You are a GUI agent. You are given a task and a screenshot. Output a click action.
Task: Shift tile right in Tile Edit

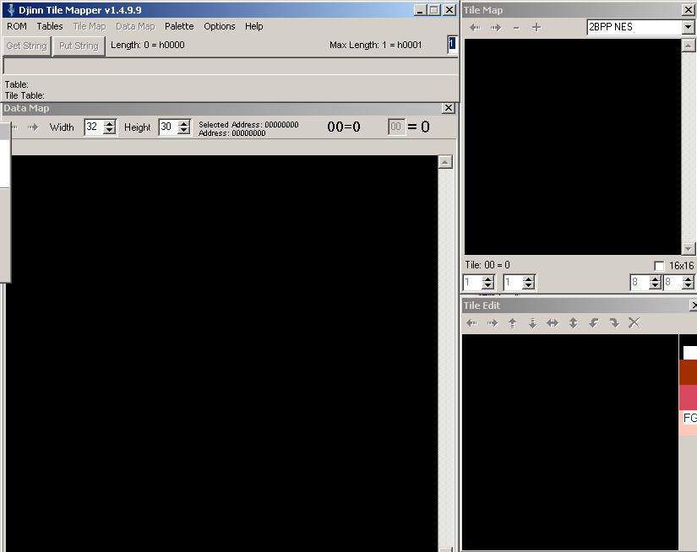pyautogui.click(x=493, y=323)
